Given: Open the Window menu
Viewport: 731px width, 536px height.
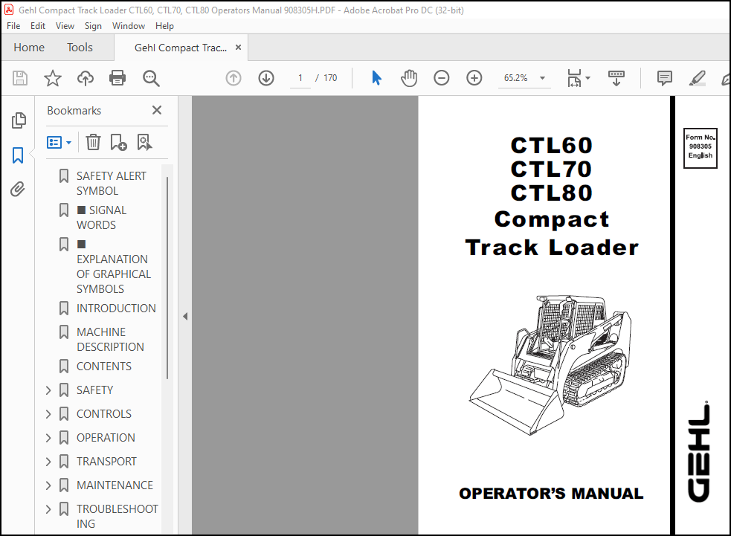Looking at the screenshot, I should (129, 25).
